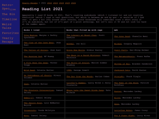Open the Quail Party link
Viewport: 159px width, 119px height.
pyautogui.click(x=121, y=50)
